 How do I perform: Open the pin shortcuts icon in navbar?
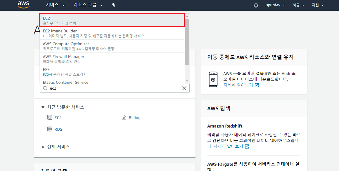tap(113, 5)
